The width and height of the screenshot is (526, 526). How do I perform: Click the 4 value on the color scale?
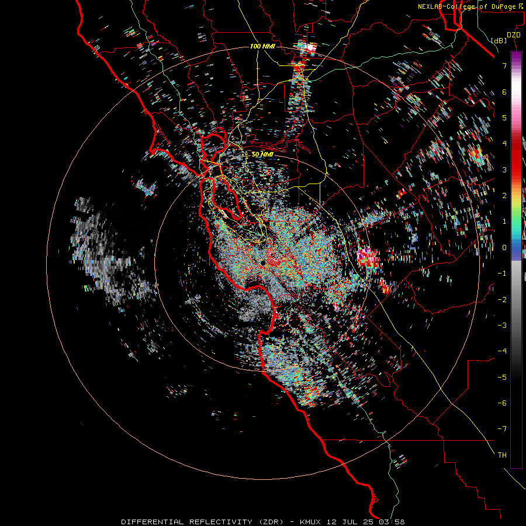(504, 144)
